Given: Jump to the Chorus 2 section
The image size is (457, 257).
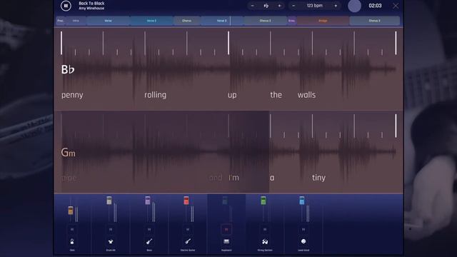Looking at the screenshot, I should pyautogui.click(x=266, y=21).
